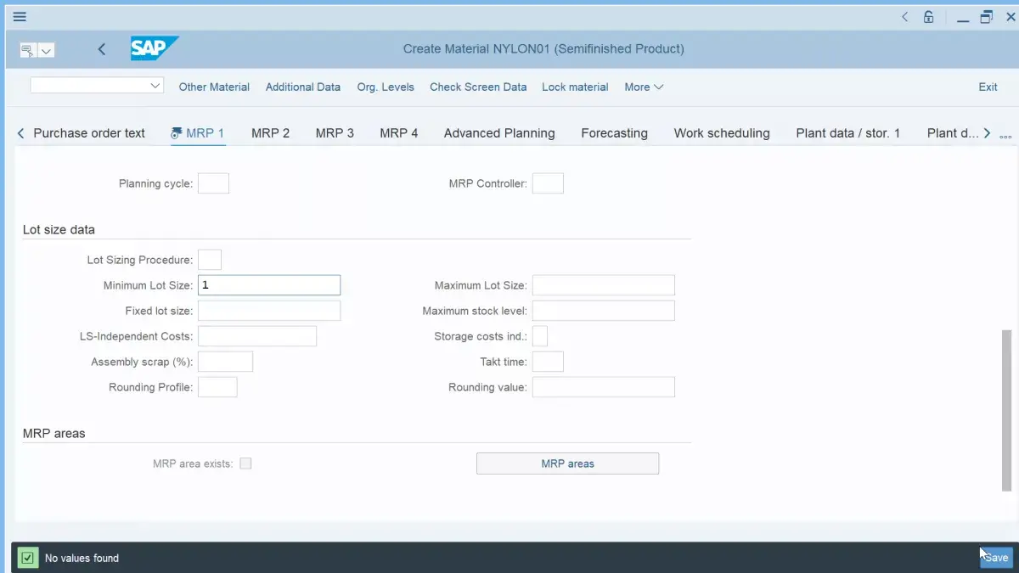Viewport: 1019px width, 573px height.
Task: Click Lock material
Action: [575, 87]
